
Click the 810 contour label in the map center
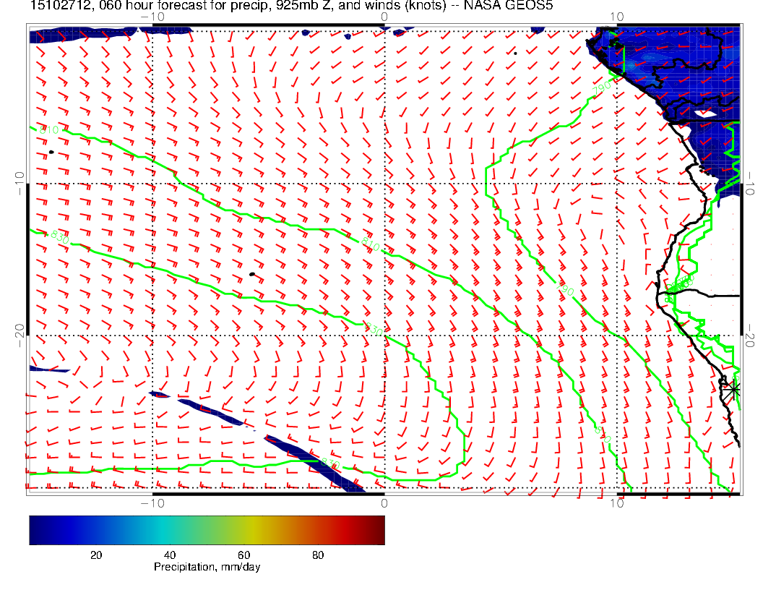(x=370, y=244)
